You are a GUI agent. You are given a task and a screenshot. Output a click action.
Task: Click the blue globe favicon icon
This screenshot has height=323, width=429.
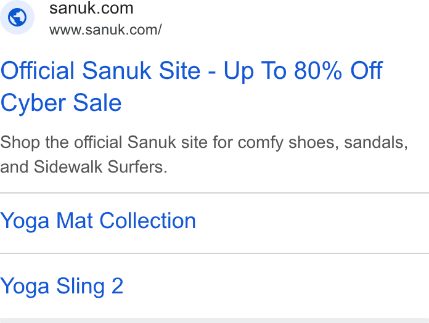click(x=17, y=17)
